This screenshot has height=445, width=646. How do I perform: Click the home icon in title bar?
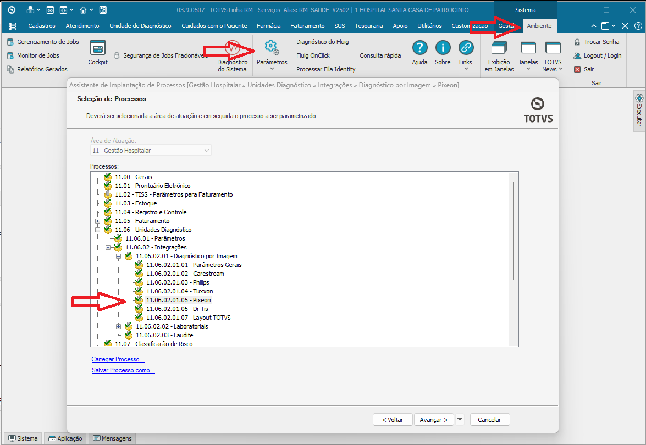83,10
